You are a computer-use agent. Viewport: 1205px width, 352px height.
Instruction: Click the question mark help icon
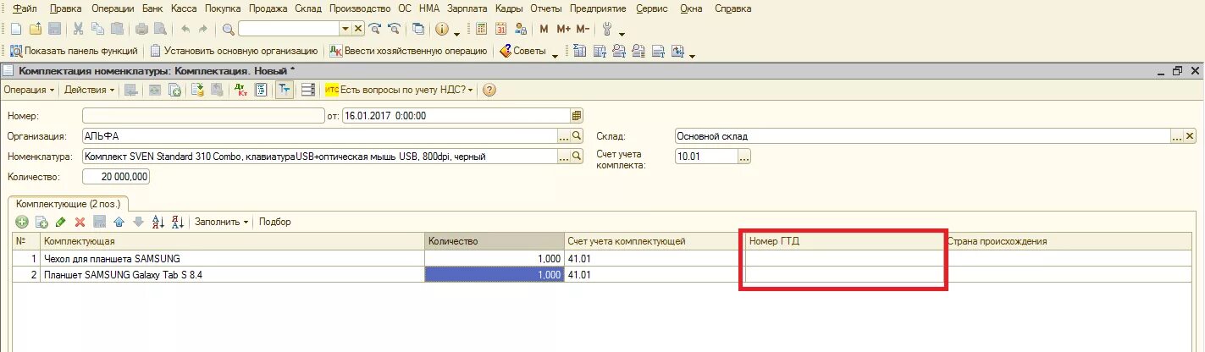click(489, 90)
